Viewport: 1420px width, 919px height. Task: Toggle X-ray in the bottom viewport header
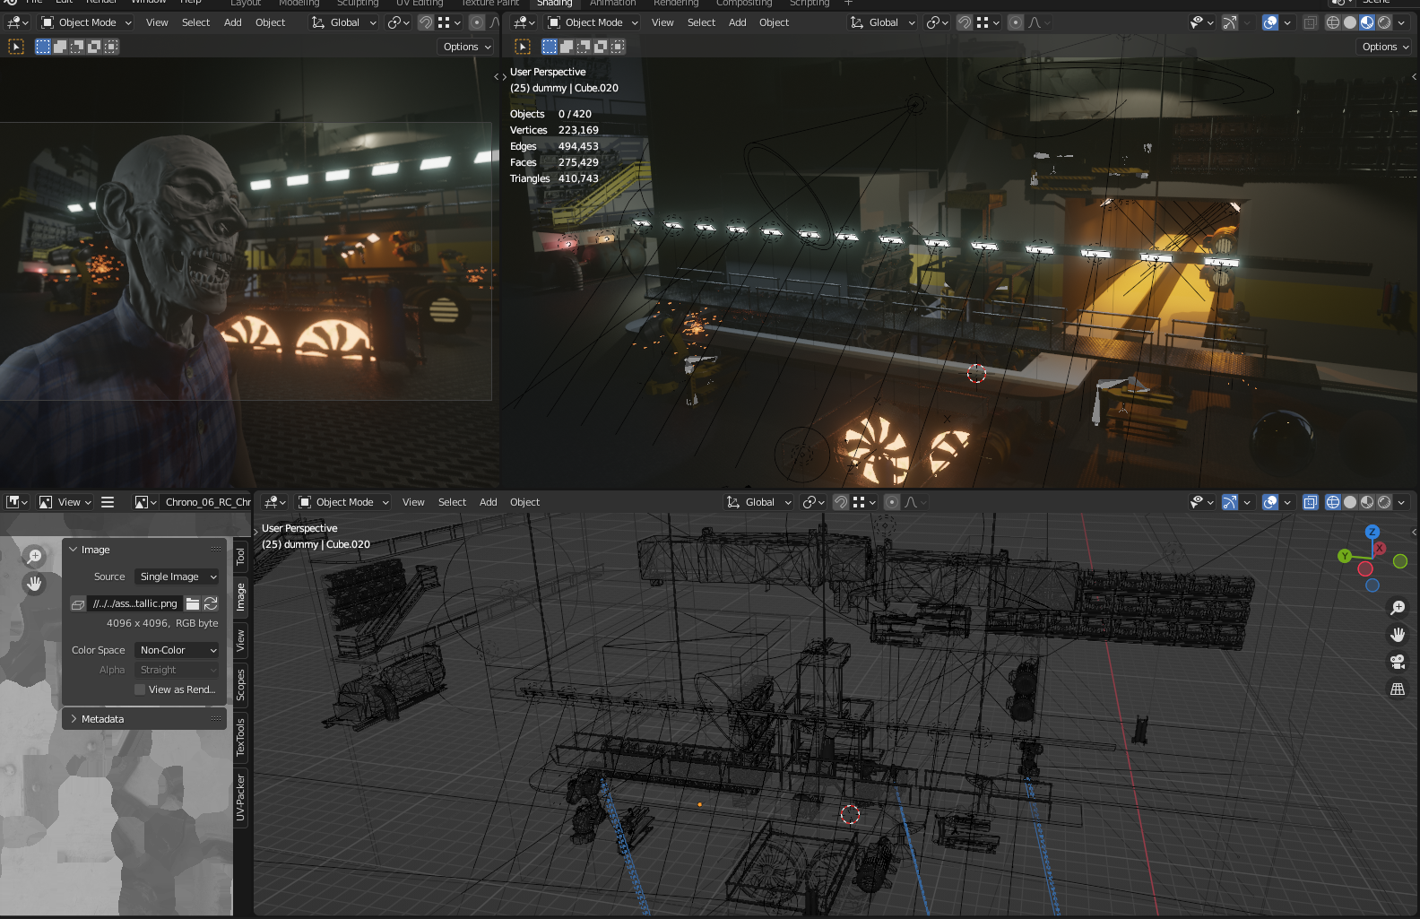(x=1311, y=502)
